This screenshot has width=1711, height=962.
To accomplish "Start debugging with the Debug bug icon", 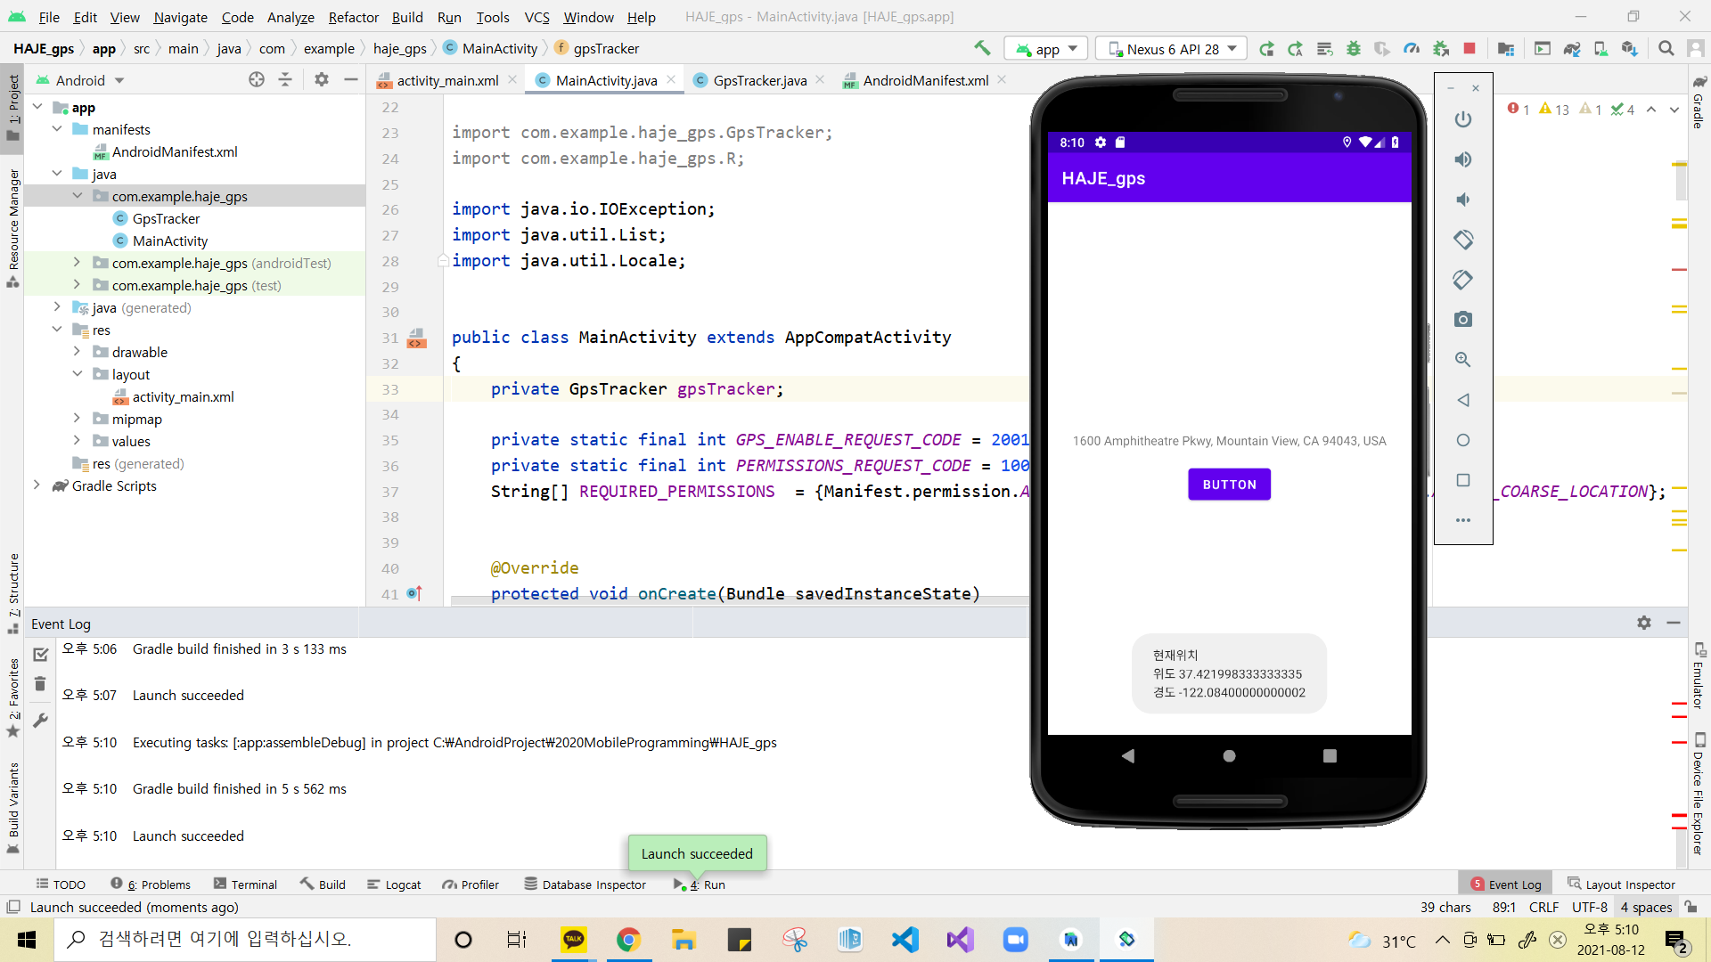I will click(1354, 48).
